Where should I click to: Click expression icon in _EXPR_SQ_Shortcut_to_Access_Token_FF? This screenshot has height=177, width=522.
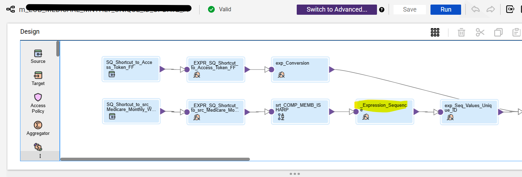pyautogui.click(x=196, y=74)
